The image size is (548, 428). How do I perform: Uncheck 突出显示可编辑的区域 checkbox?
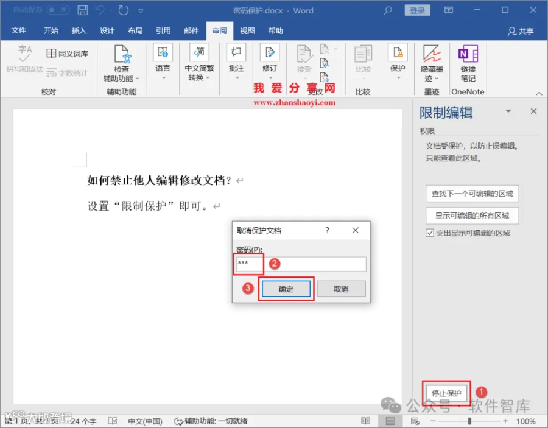click(430, 233)
